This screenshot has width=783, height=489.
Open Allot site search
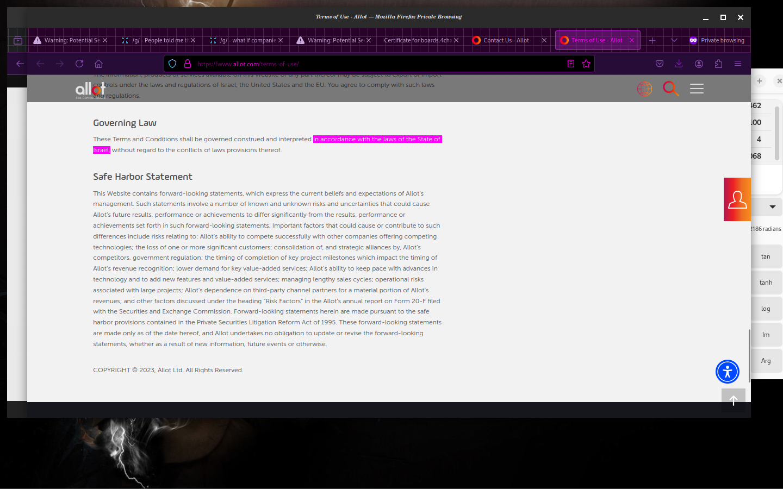(x=671, y=89)
